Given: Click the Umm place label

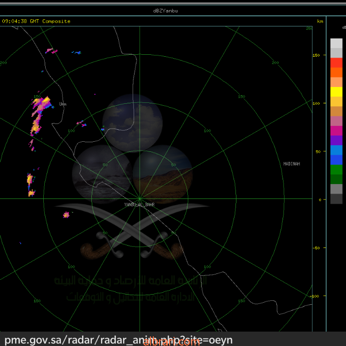Looking at the screenshot, I should 63,104.
